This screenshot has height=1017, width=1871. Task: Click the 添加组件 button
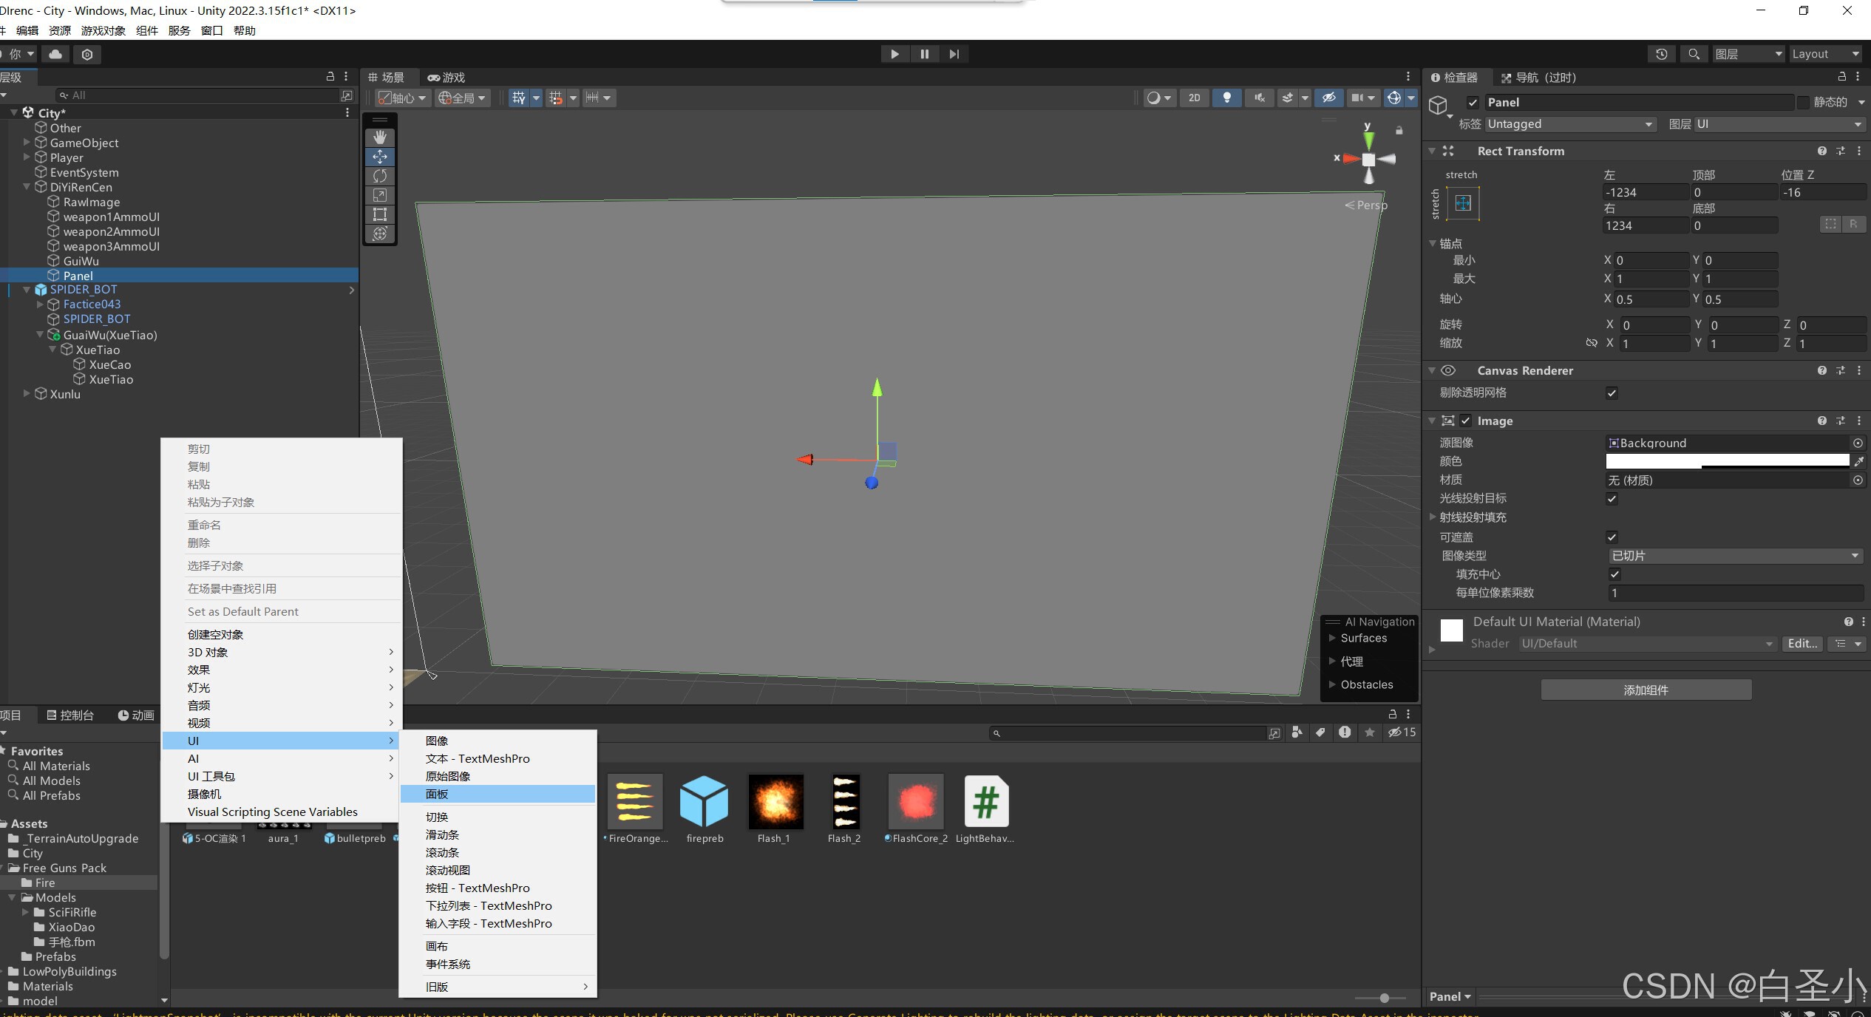click(1646, 690)
